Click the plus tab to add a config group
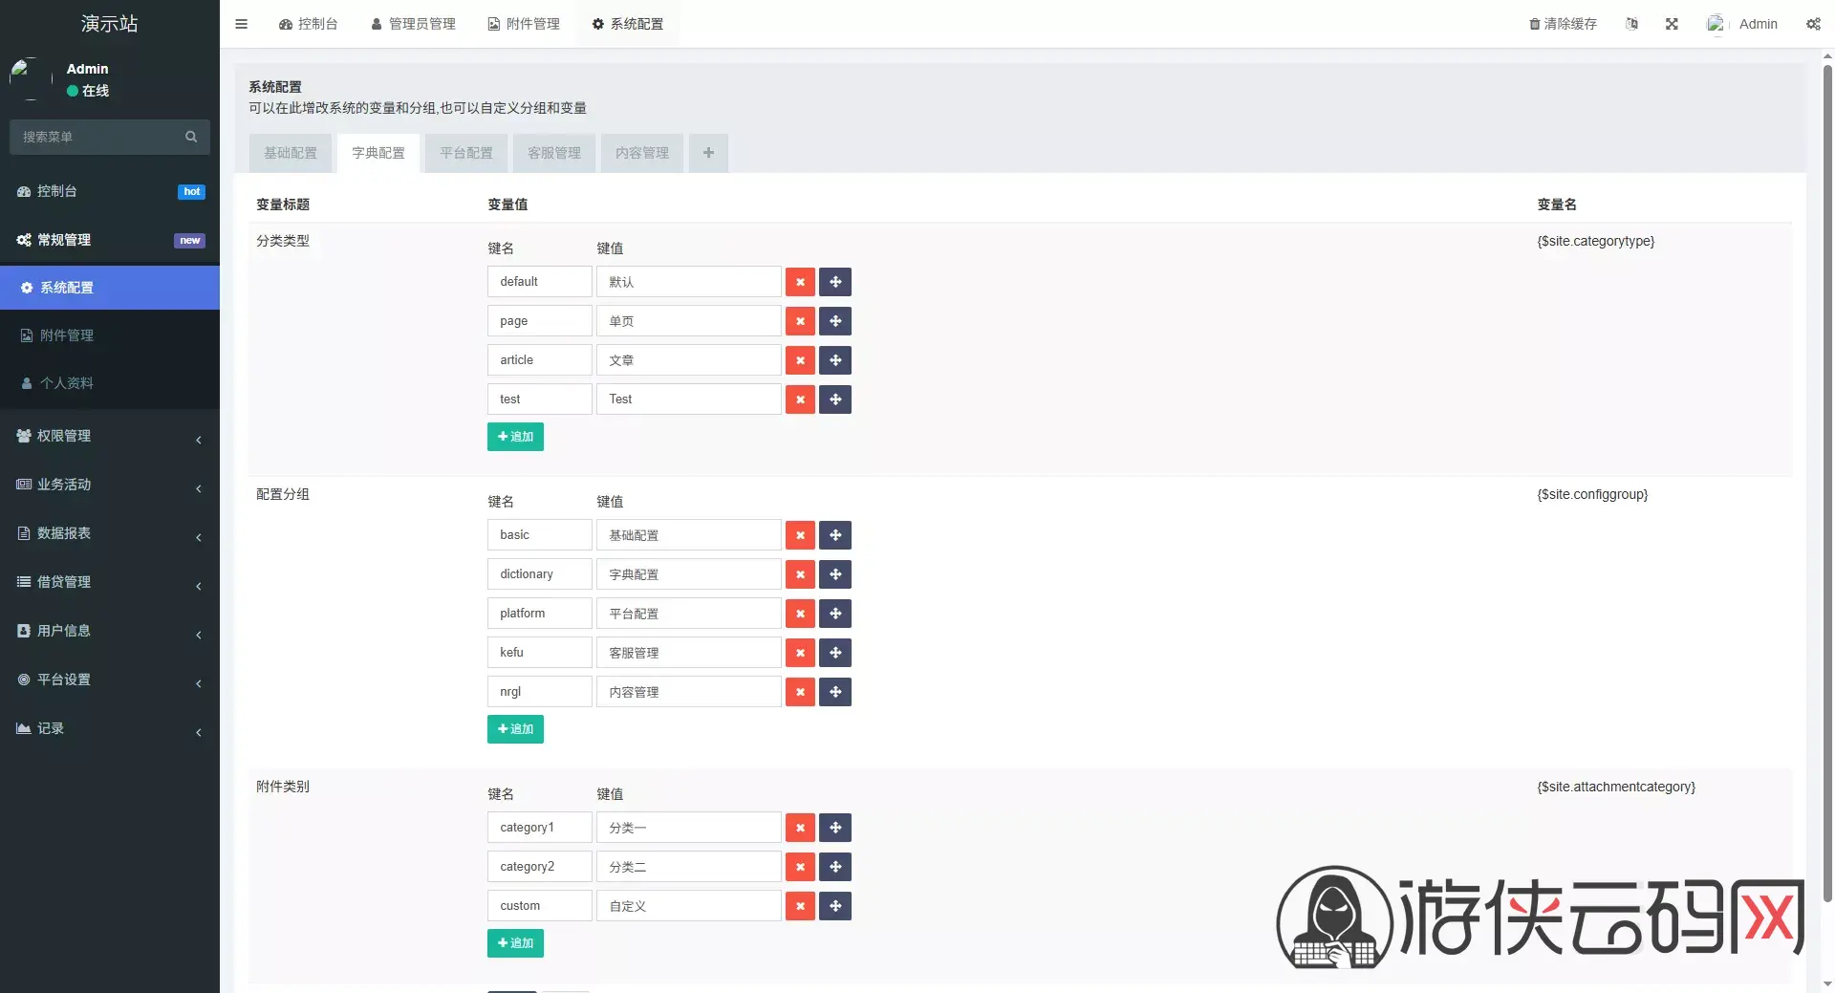Screen dimensions: 1835x993 (708, 153)
